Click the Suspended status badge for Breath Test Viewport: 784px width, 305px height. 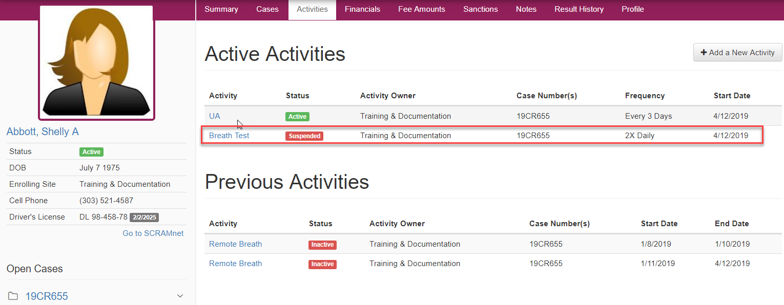click(x=304, y=136)
